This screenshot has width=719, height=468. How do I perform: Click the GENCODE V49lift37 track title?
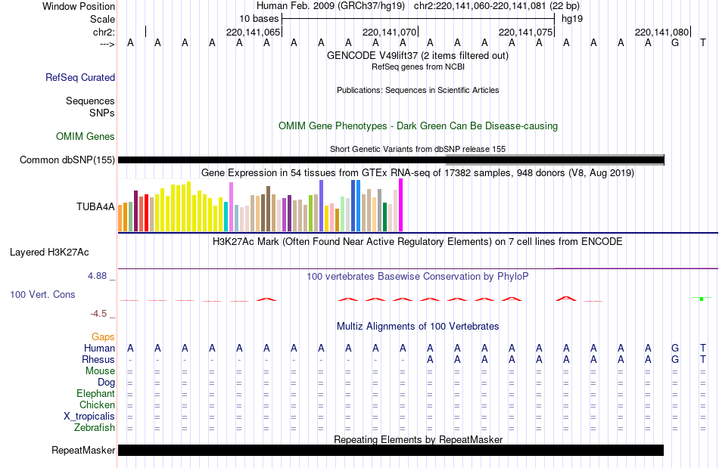tap(417, 56)
